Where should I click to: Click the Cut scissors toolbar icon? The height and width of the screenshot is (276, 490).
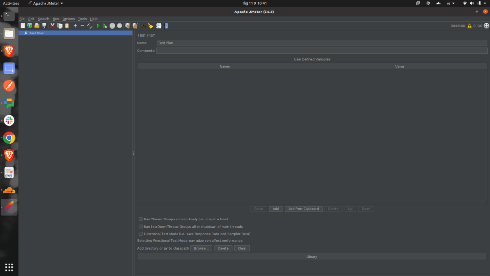(x=53, y=26)
